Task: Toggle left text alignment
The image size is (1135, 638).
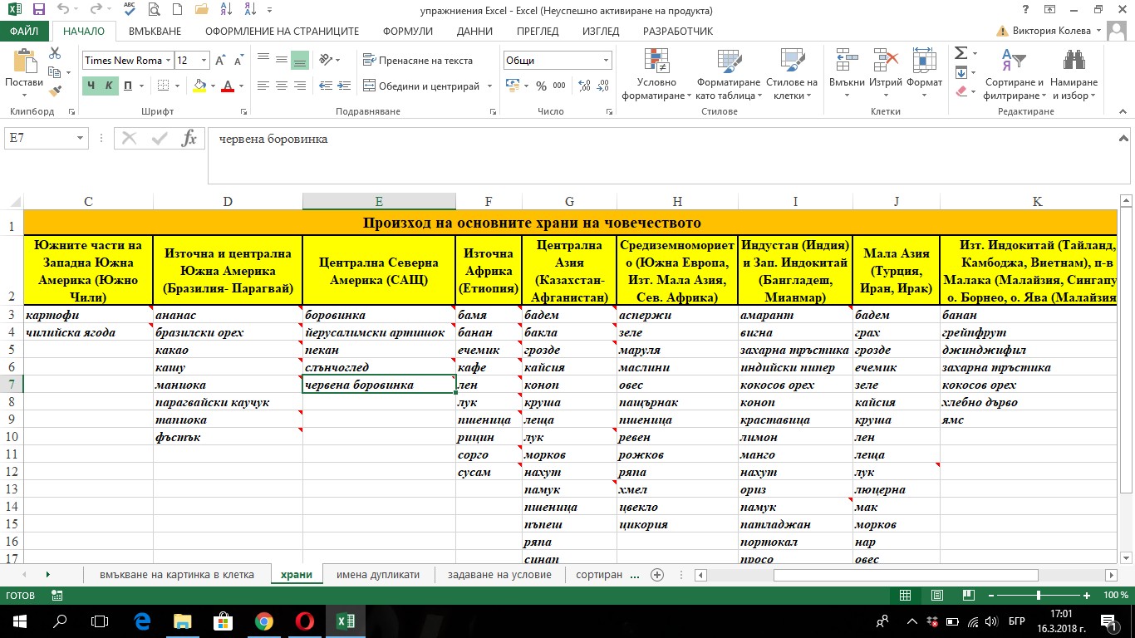Action: [x=263, y=86]
